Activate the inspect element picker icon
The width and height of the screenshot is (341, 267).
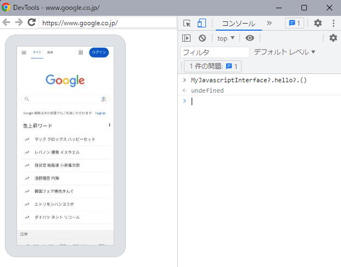187,23
